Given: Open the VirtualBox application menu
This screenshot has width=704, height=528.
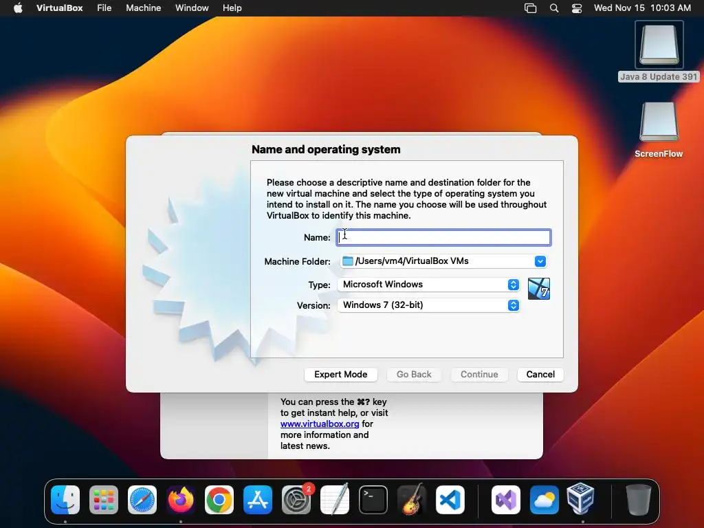Looking at the screenshot, I should point(59,8).
